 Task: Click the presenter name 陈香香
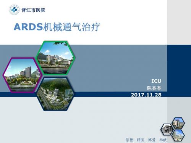pyautogui.click(x=154, y=88)
